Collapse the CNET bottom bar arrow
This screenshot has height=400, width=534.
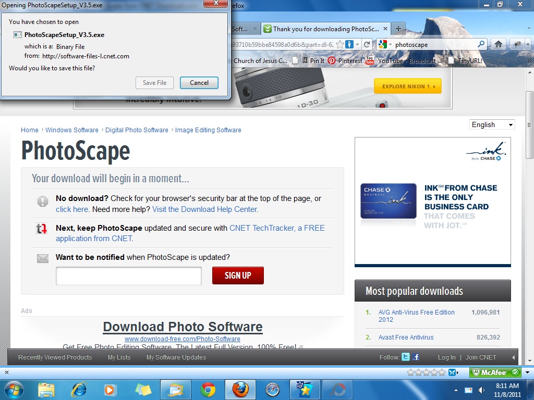click(514, 357)
